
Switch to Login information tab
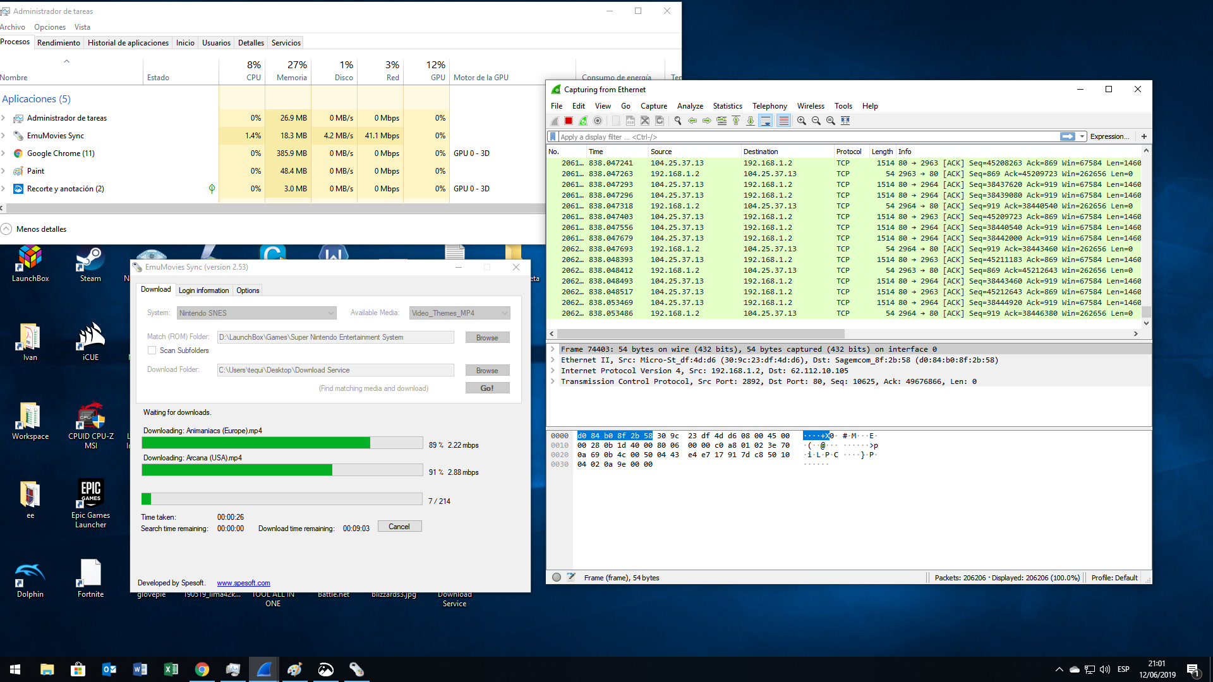203,290
